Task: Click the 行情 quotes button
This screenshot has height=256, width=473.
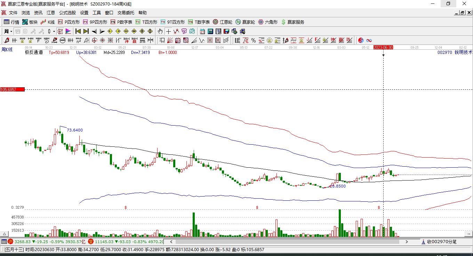Action: coord(11,22)
